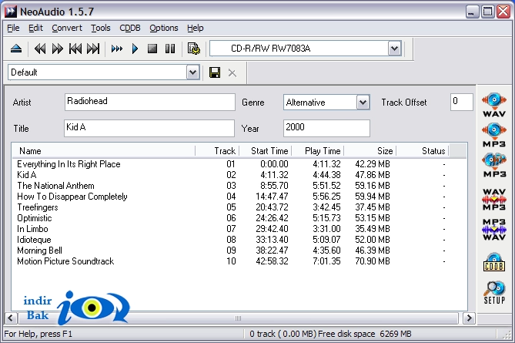Open the CDDB menu
515x343 pixels.
[x=130, y=28]
